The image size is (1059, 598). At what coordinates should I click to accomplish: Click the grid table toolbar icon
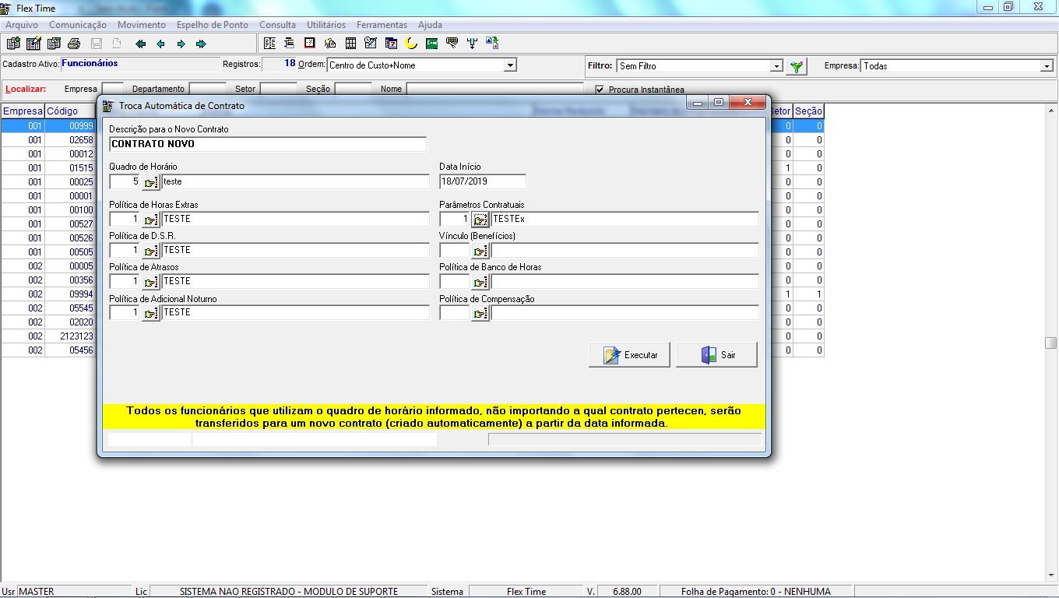[x=350, y=44]
